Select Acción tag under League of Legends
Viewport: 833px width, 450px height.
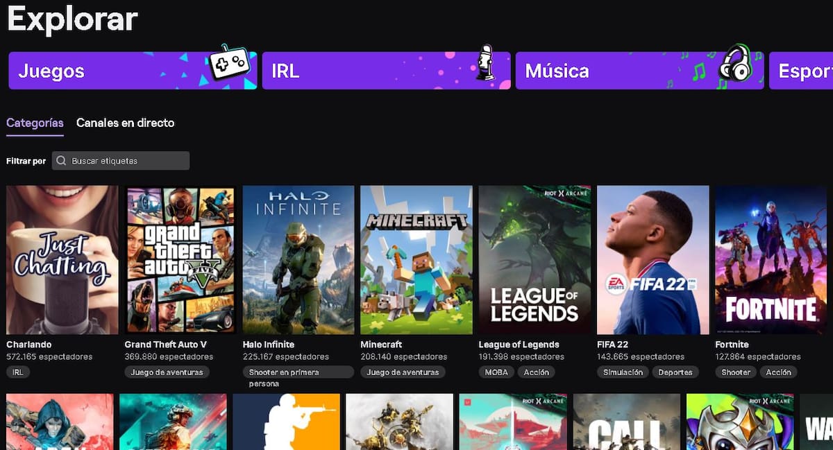tap(537, 372)
